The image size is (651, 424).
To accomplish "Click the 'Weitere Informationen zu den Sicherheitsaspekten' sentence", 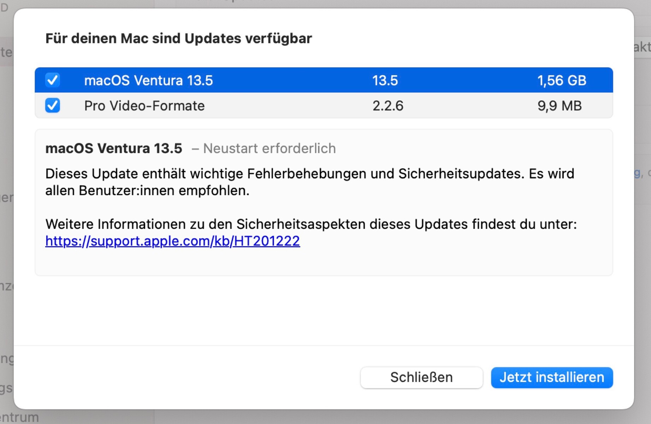I will (x=311, y=224).
